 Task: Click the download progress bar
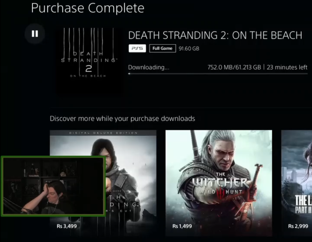click(x=218, y=74)
